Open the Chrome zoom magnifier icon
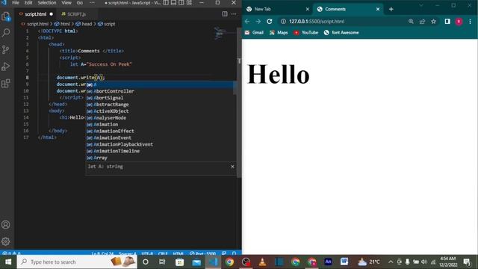Viewport: 478px width, 269px height. (x=411, y=22)
